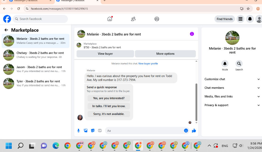The width and height of the screenshot is (262, 152).
Task: Launch Microsoft Edge from taskbar
Action: click(56, 146)
